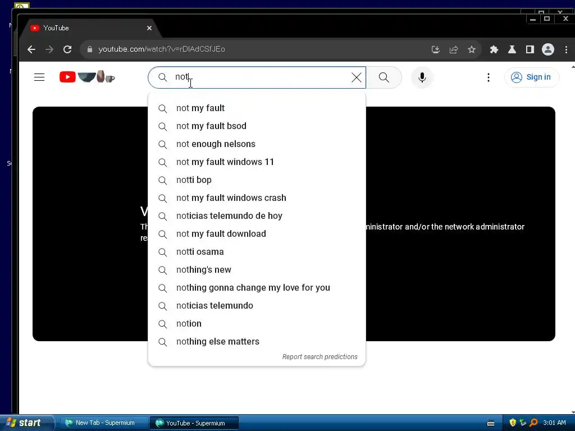The image size is (575, 431).
Task: Choose suggestion 'not my fault'
Action: [257, 108]
